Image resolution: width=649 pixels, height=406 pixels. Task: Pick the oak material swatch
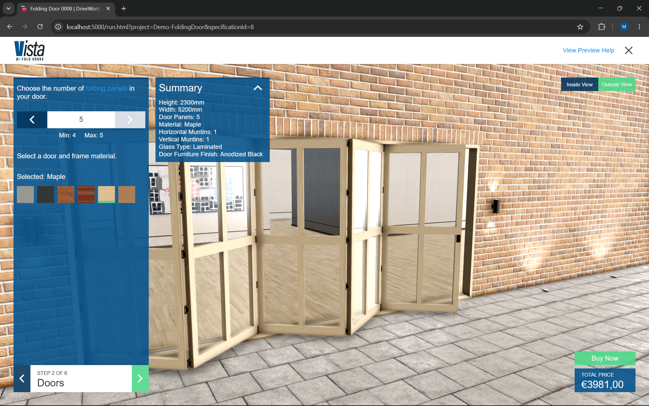[127, 195]
